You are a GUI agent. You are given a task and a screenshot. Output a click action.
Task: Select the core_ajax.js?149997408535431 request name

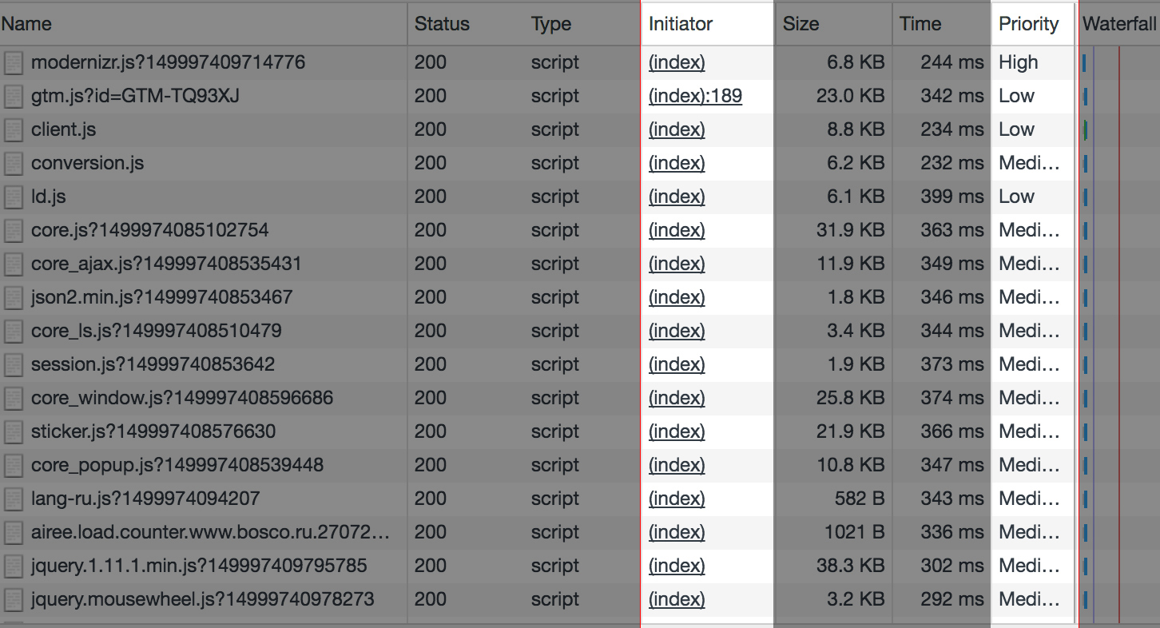(166, 264)
